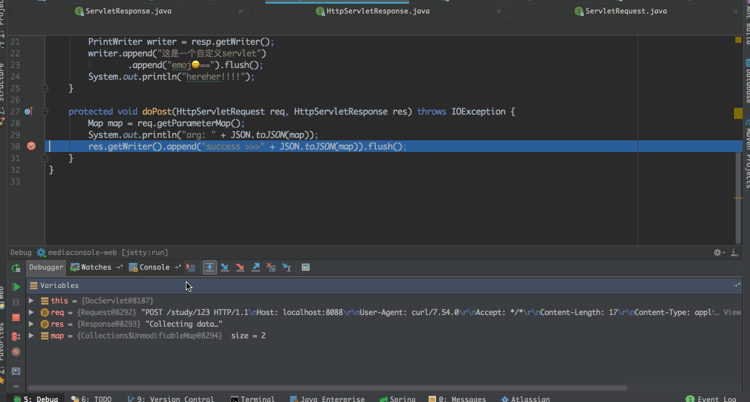The height and width of the screenshot is (402, 750).
Task: Click the override gutter marker on line 27
Action: (x=28, y=112)
